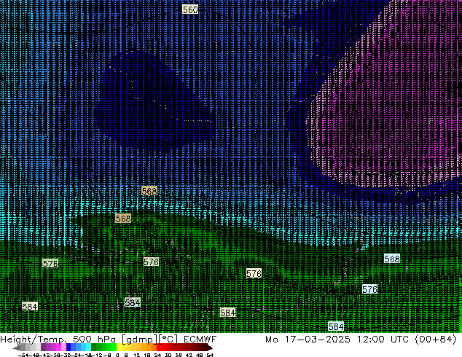The width and height of the screenshot is (462, 357).
Task: Click the (00+84) forecast hour text
Action: pyautogui.click(x=436, y=340)
